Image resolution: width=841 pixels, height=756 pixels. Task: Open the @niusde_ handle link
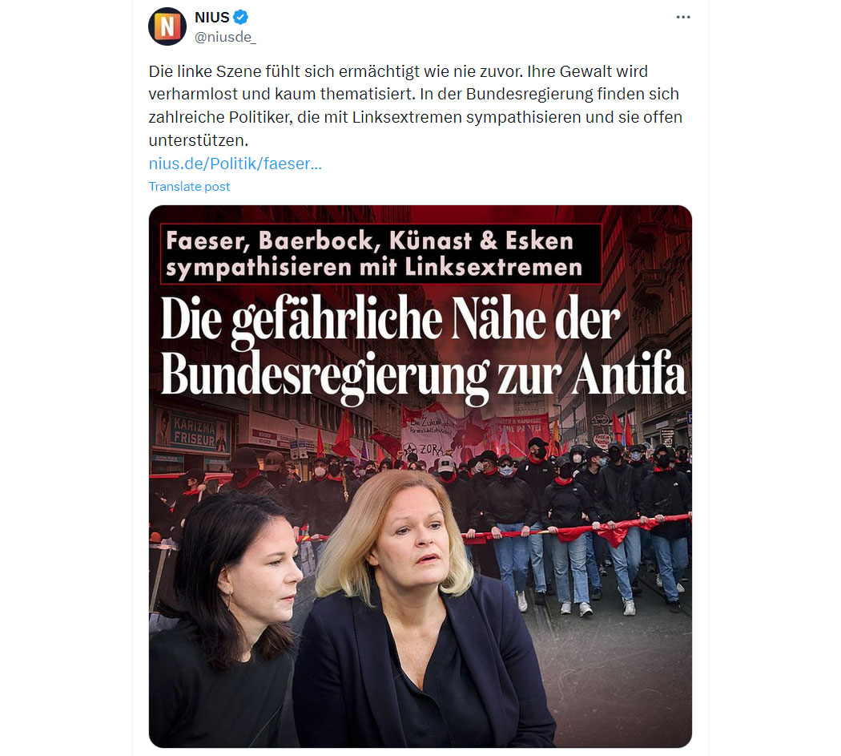[225, 37]
